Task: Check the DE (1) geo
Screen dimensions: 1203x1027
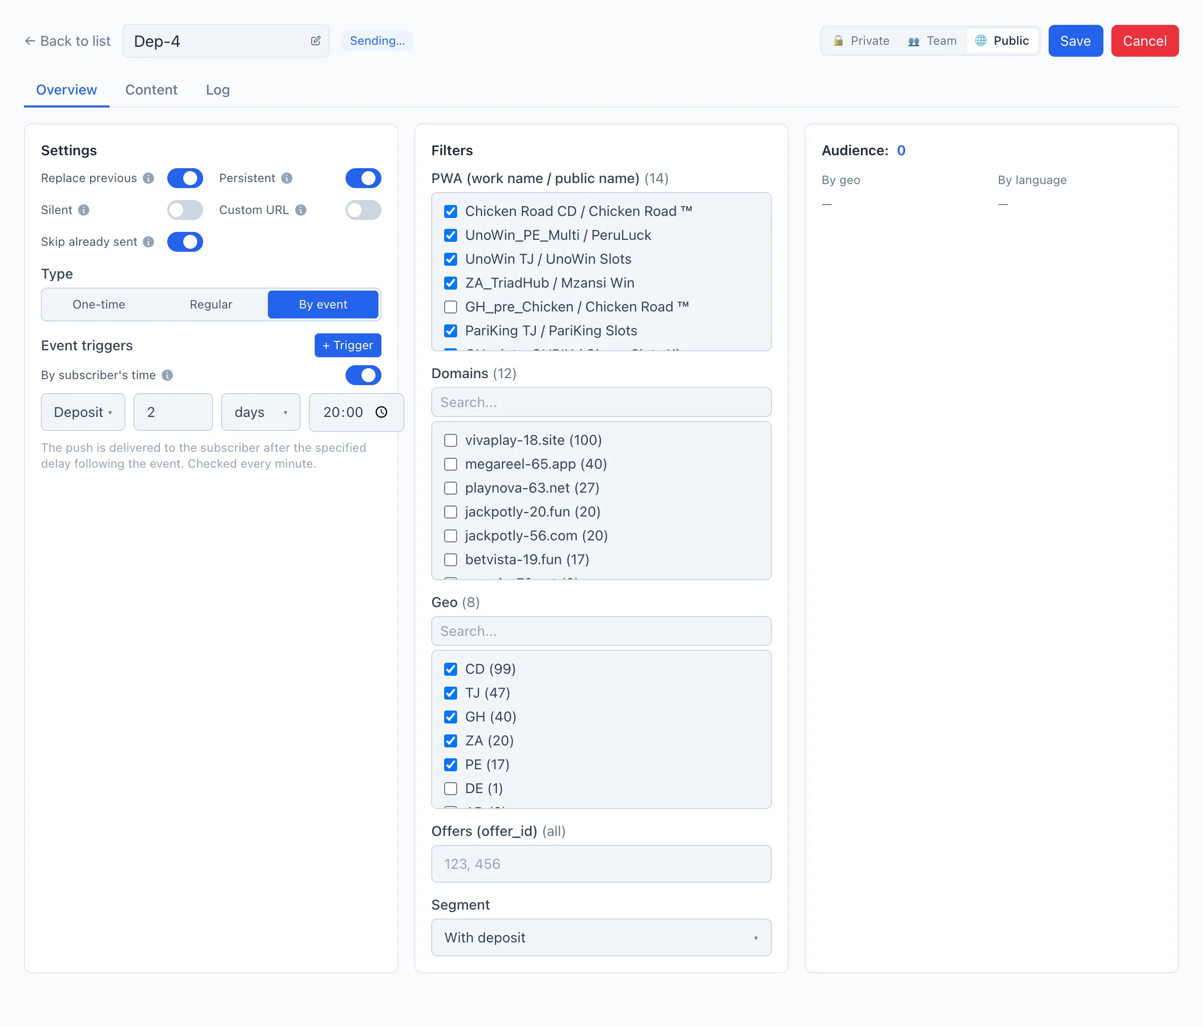Action: tap(451, 789)
